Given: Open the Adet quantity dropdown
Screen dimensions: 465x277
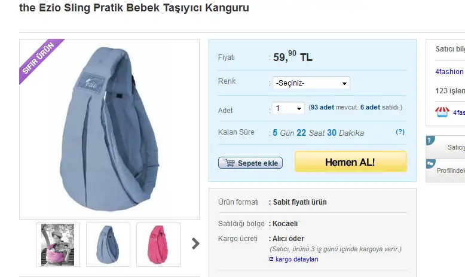Looking at the screenshot, I should click(x=288, y=108).
